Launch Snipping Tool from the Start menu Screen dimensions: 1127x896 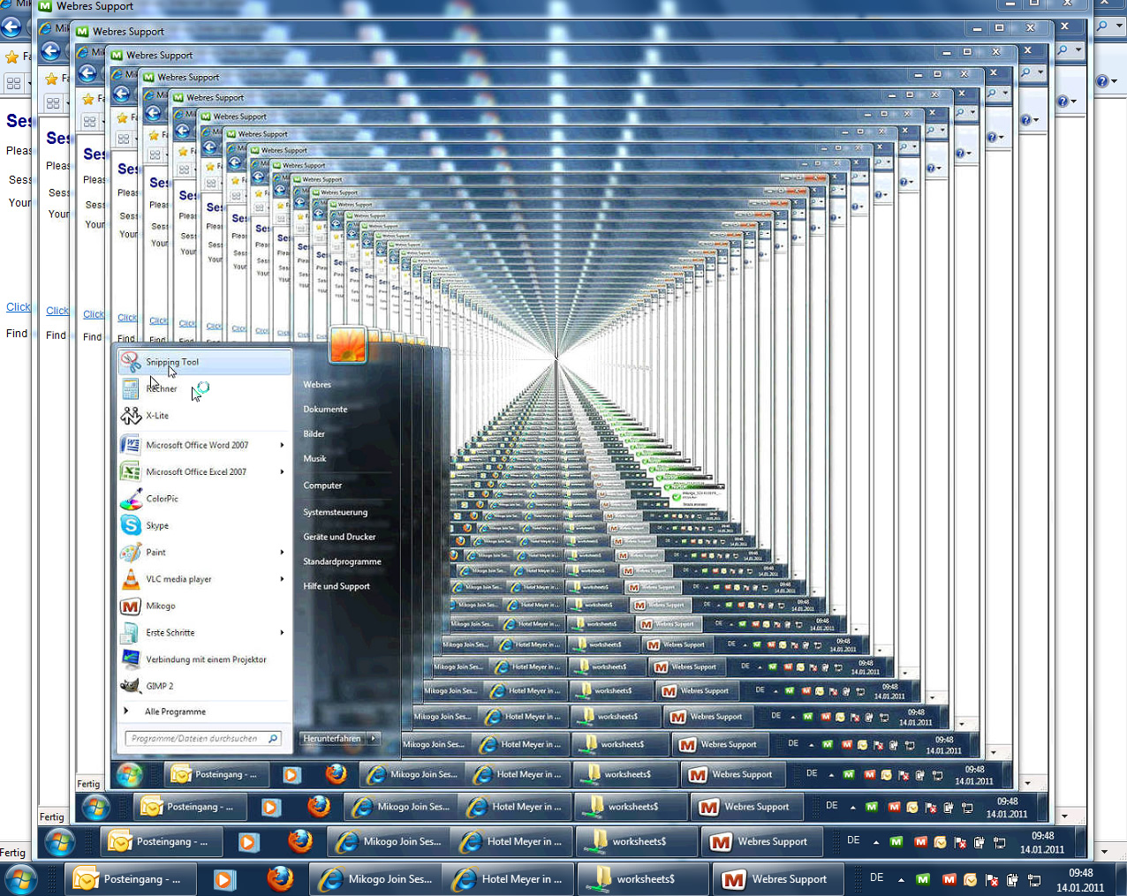tap(204, 362)
